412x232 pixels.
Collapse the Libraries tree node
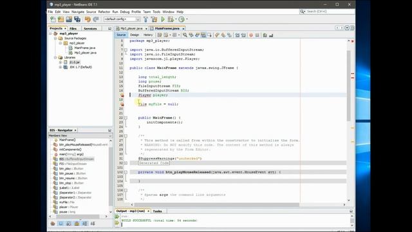click(55, 57)
